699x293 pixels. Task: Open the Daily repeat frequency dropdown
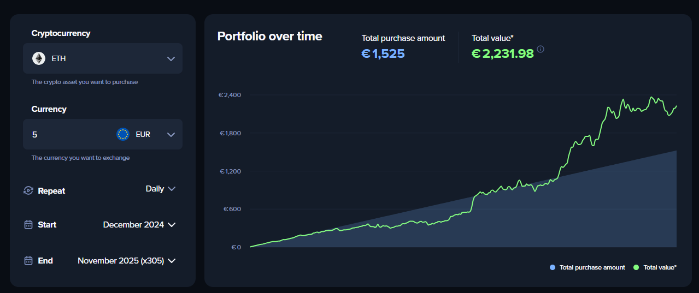click(x=160, y=189)
